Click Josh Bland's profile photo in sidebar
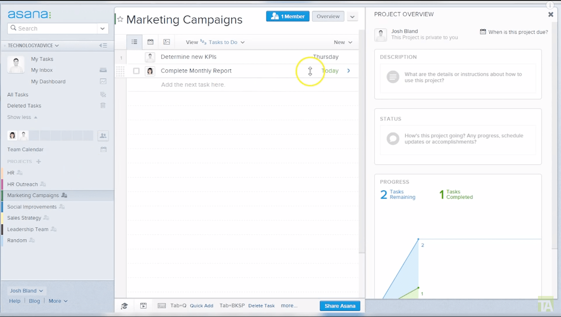Image resolution: width=561 pixels, height=317 pixels. click(x=16, y=65)
